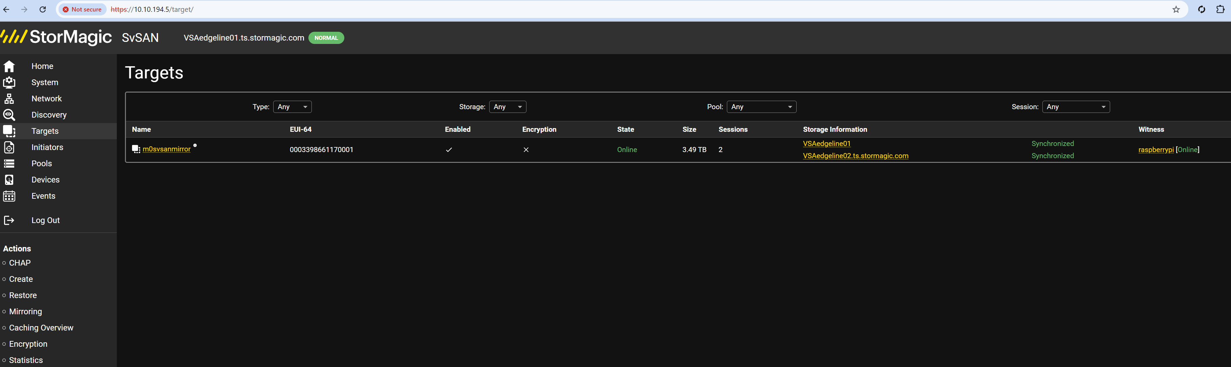Select Log Out in the sidebar
Image resolution: width=1231 pixels, height=367 pixels.
pyautogui.click(x=45, y=220)
